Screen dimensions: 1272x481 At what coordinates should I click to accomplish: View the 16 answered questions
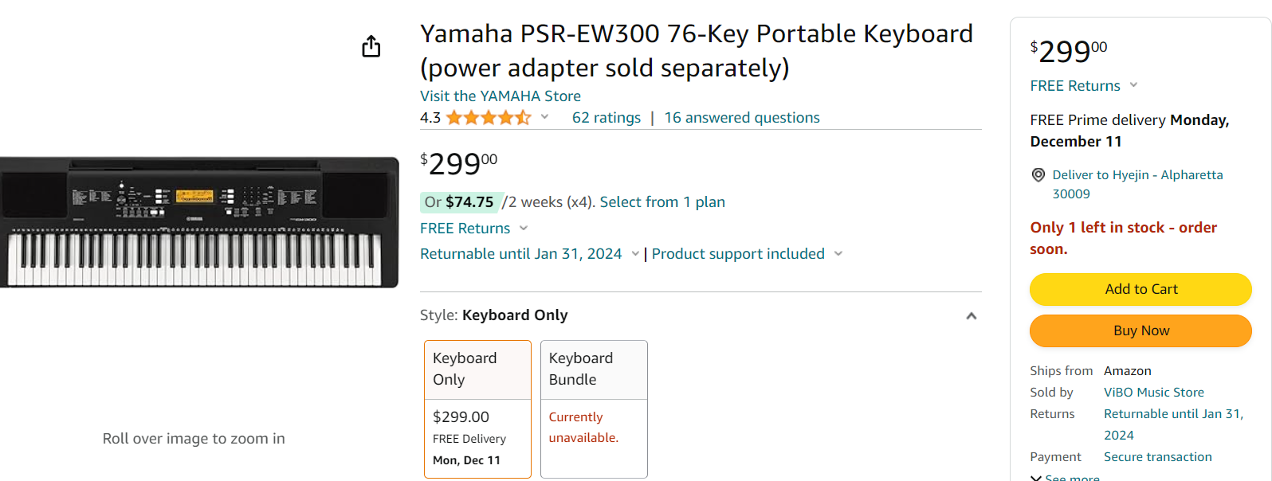741,118
